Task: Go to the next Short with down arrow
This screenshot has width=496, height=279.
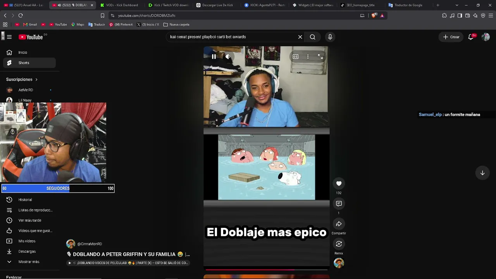Action: click(x=482, y=173)
